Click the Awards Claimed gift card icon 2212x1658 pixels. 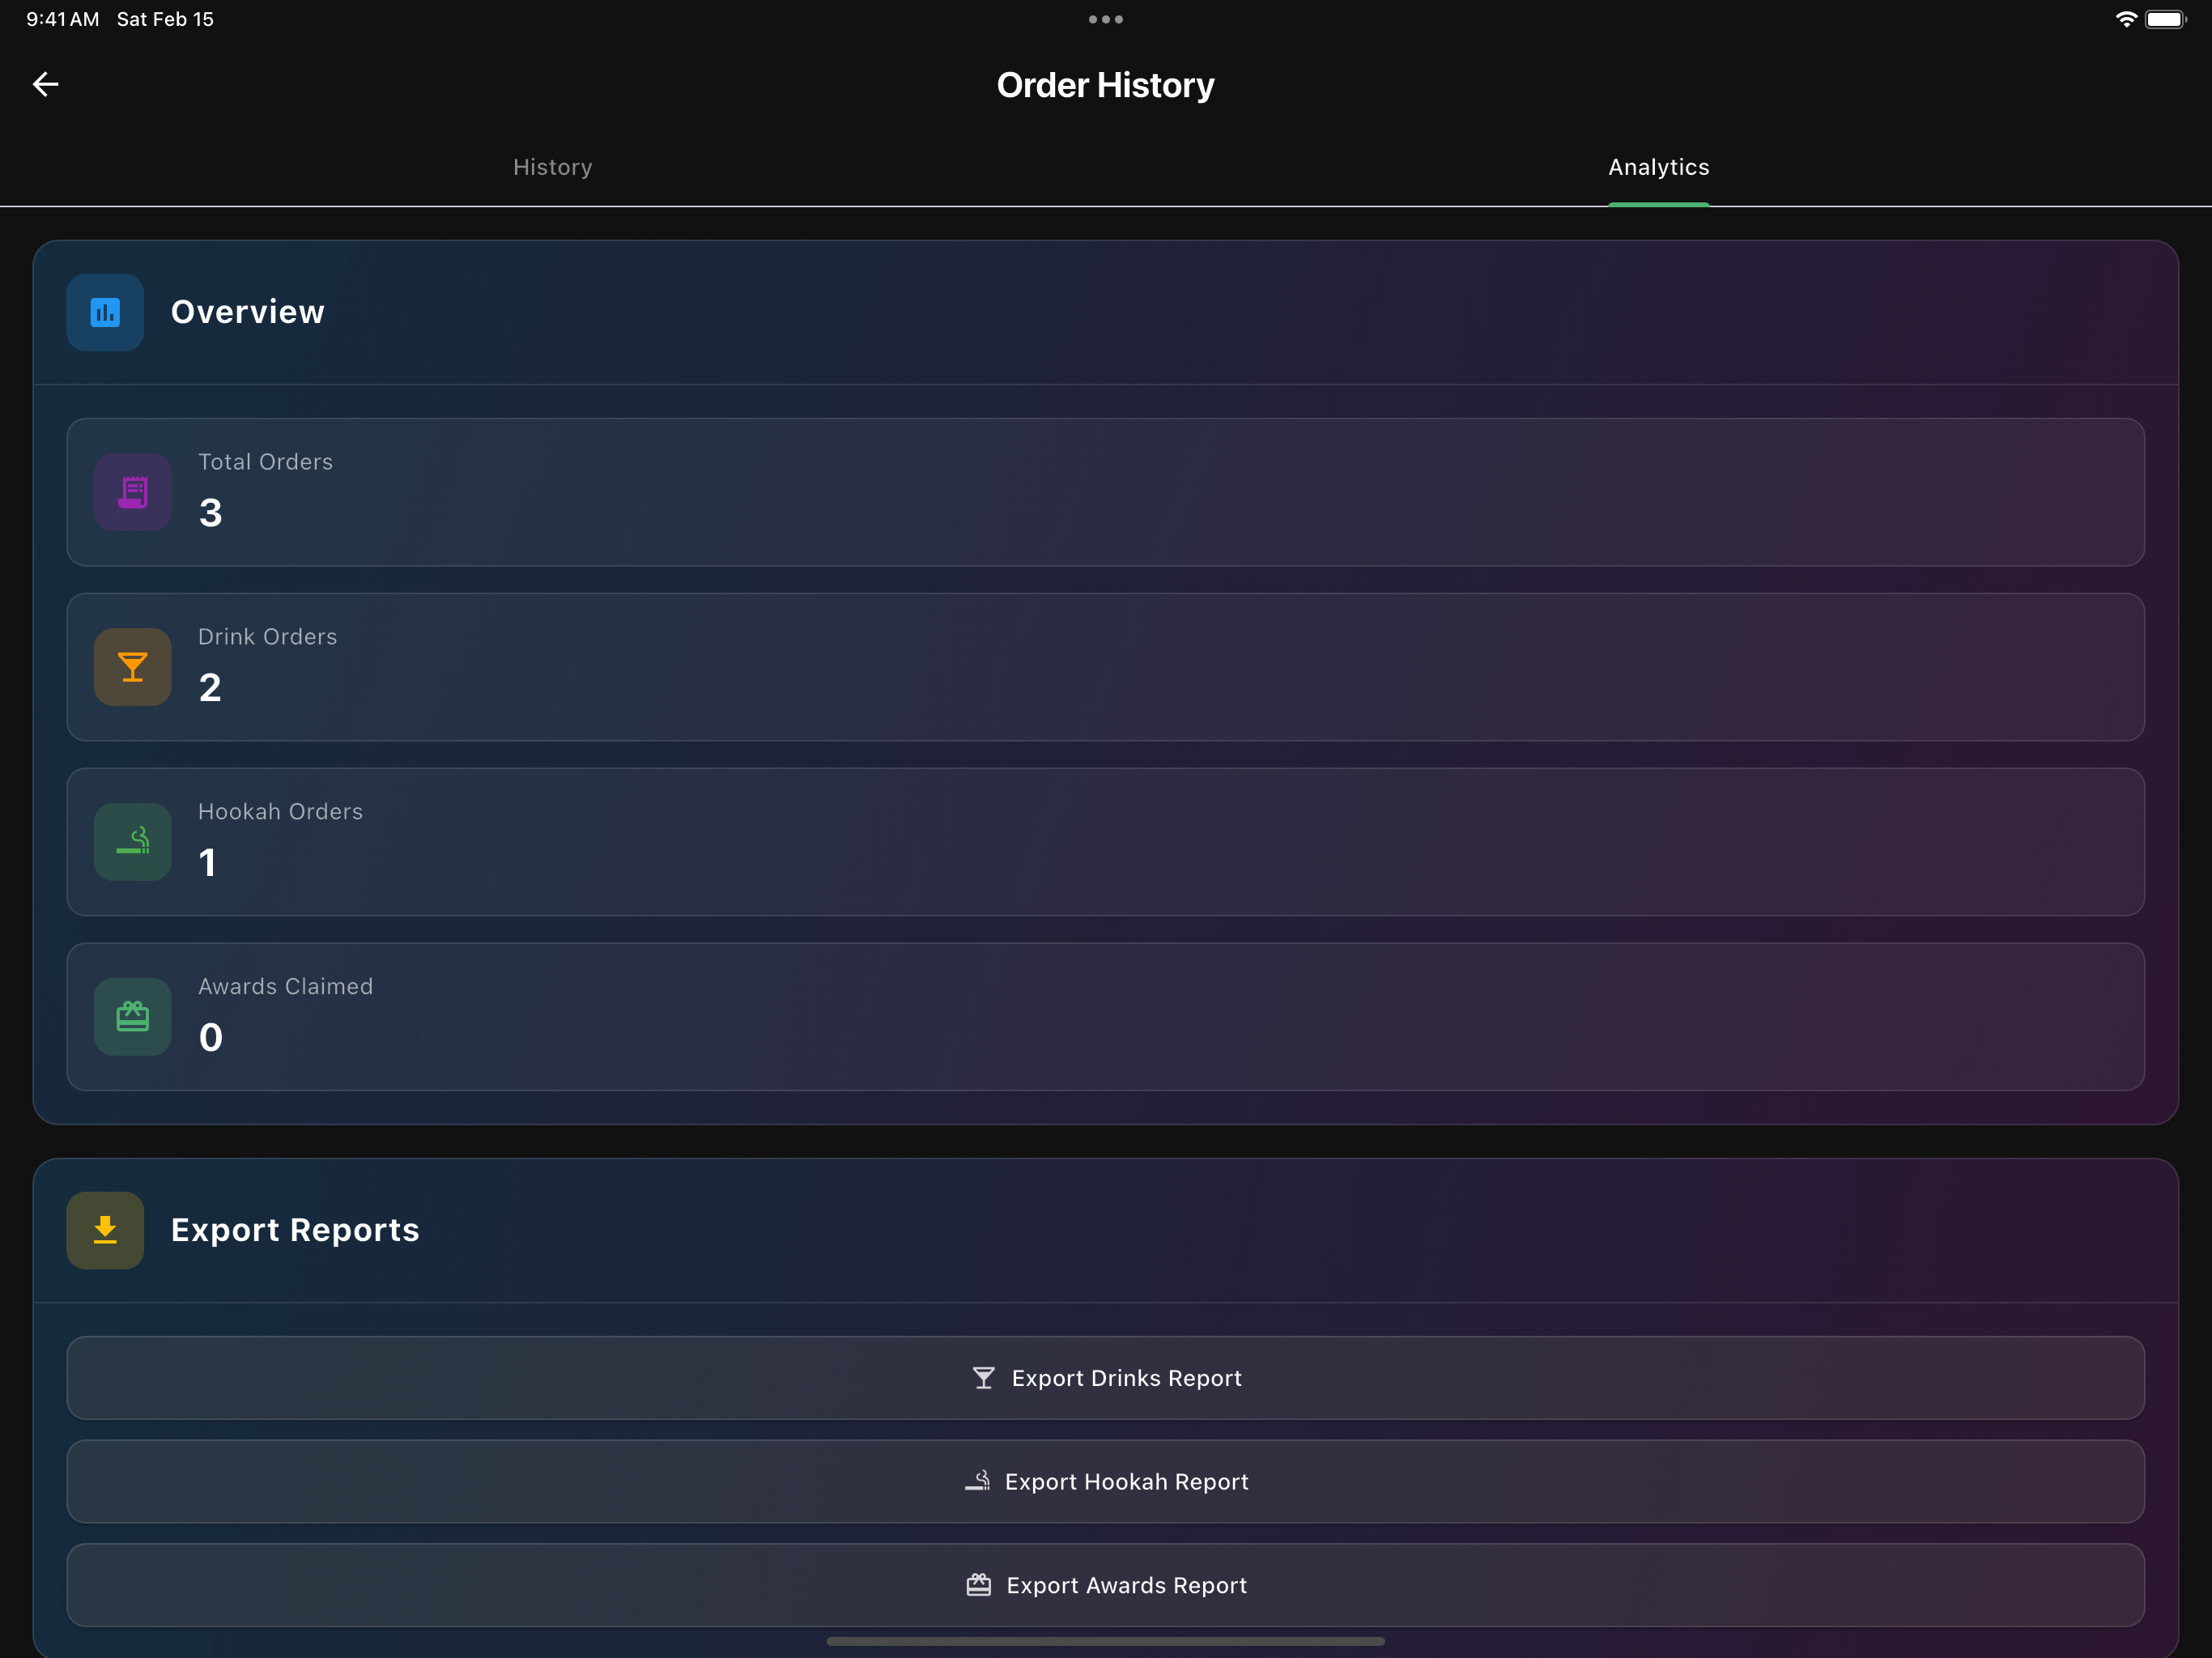[x=133, y=1016]
